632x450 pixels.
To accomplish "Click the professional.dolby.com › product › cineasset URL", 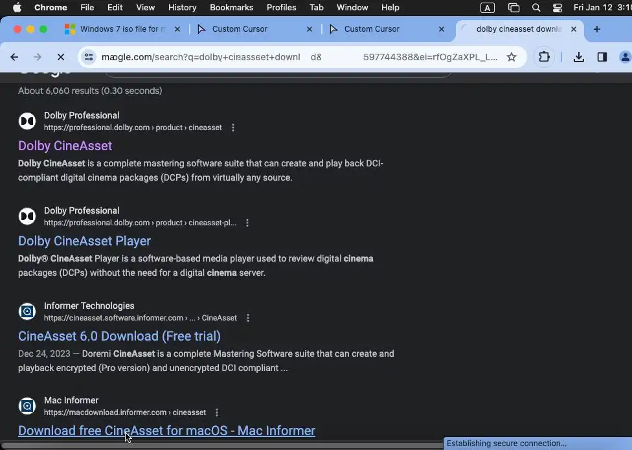I will [x=133, y=128].
